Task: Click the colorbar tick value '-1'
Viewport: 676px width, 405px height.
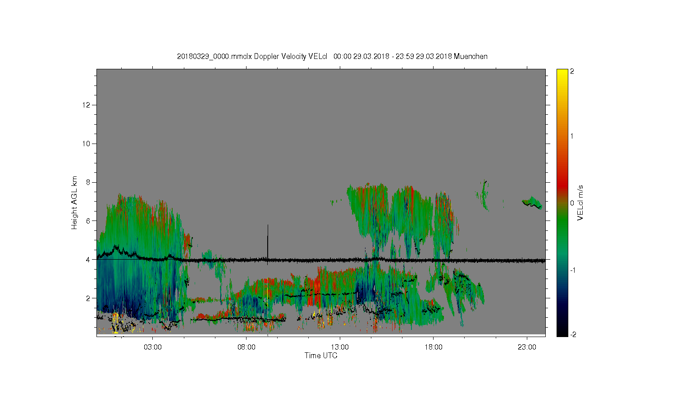Action: pos(573,270)
